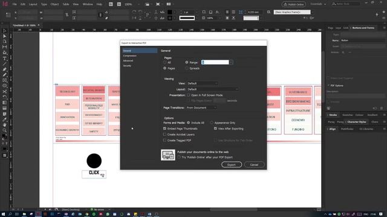Select the Range radio button
387x217 pixels.
187,62
